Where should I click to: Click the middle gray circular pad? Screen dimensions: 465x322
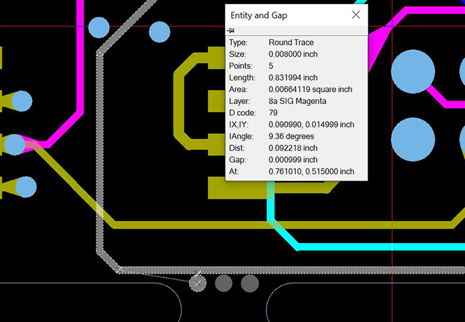click(224, 283)
